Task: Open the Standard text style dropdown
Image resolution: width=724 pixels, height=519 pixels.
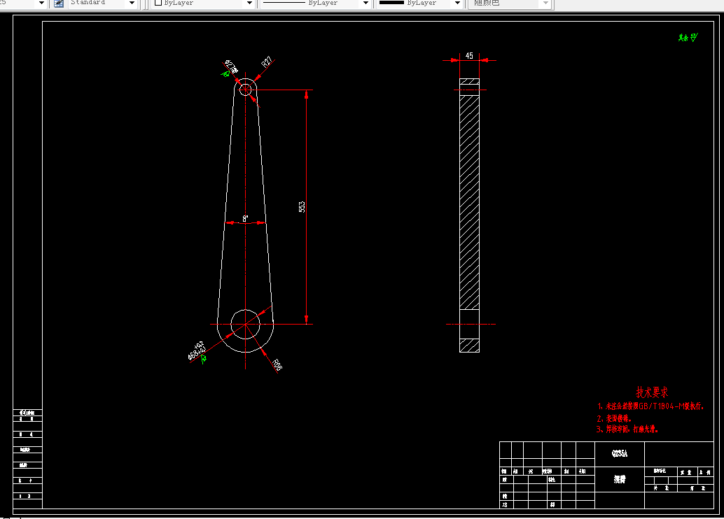Action: click(132, 3)
